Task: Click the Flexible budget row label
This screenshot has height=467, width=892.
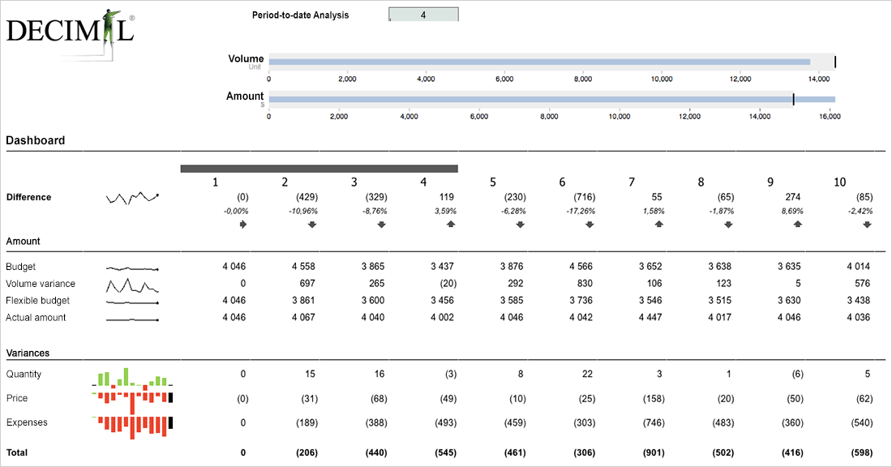Action: [37, 301]
